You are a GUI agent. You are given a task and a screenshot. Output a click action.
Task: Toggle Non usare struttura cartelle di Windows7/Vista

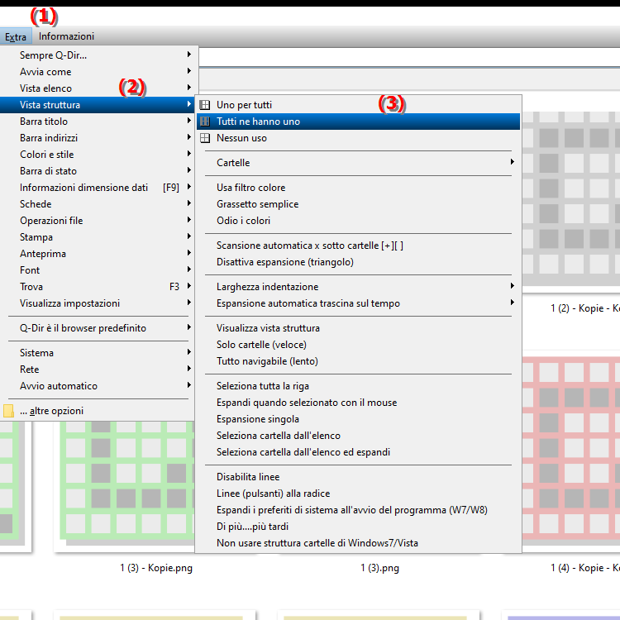[x=358, y=543]
